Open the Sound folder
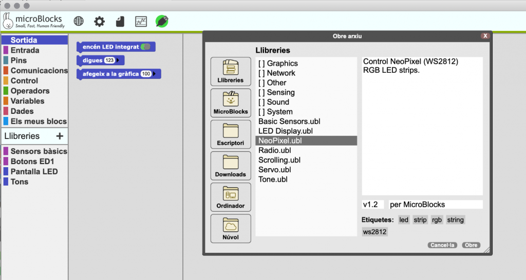The width and height of the screenshot is (526, 280). (x=306, y=102)
